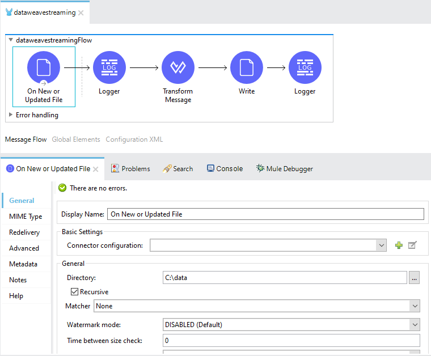
Task: Open the partially visible dropdown below size check
Action: click(x=291, y=352)
